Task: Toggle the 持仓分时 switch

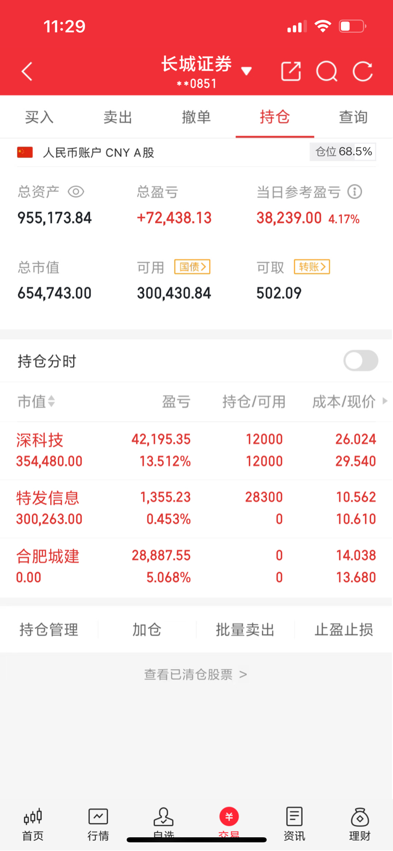Action: pos(361,361)
